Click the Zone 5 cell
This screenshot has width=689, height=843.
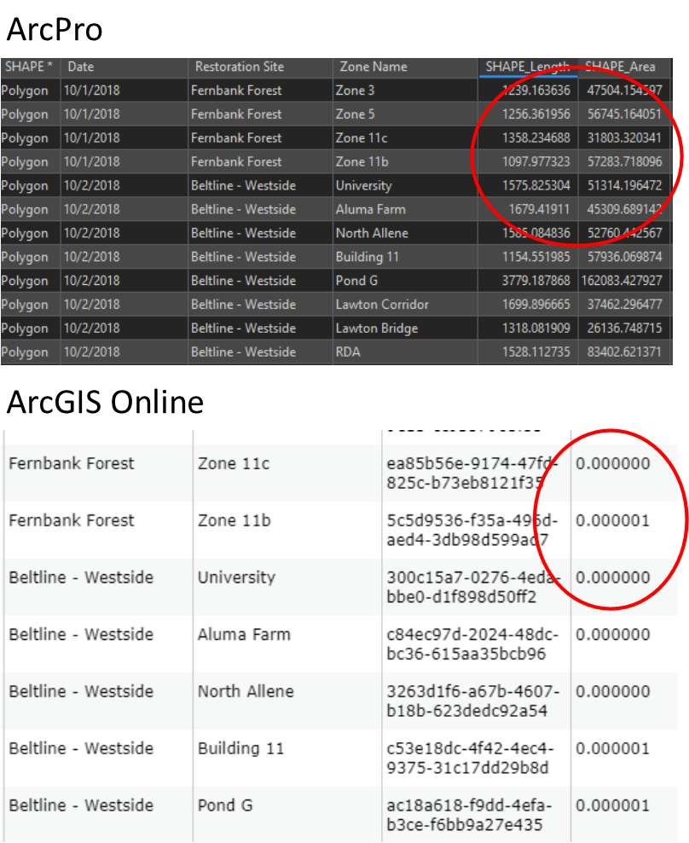[x=355, y=114]
